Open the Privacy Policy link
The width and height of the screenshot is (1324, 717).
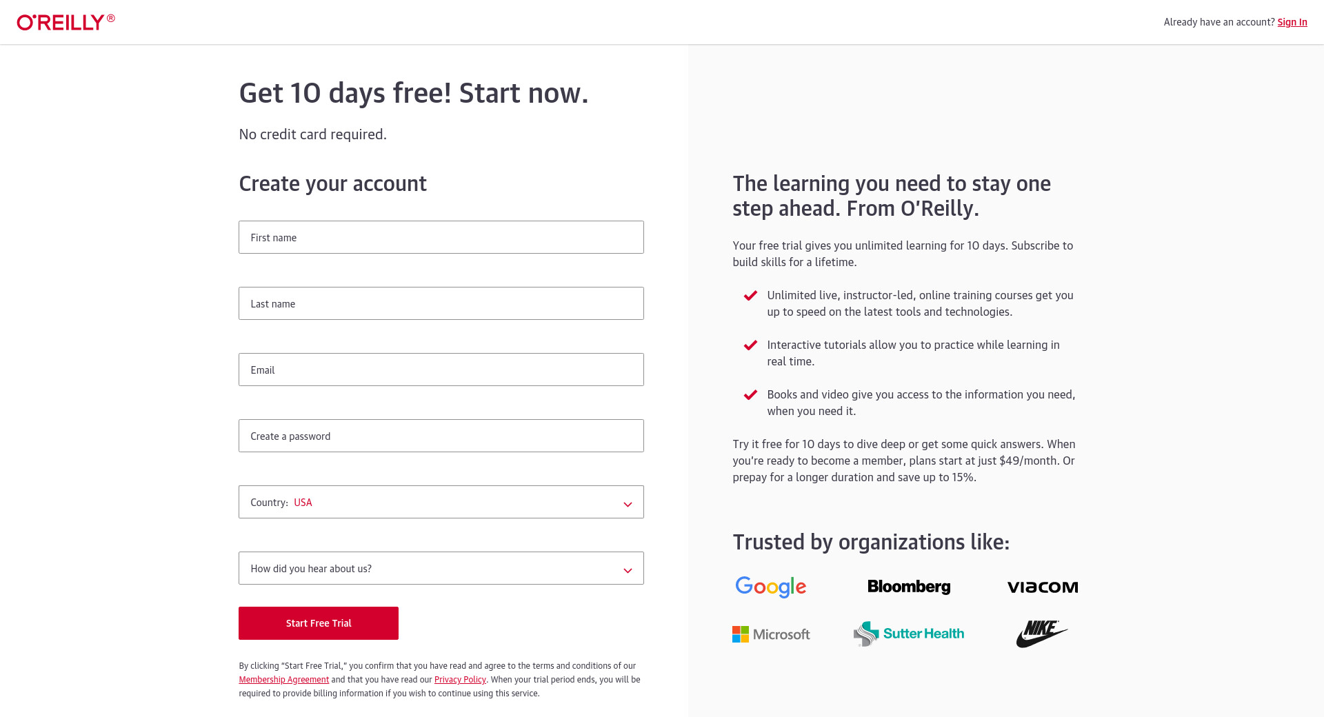(460, 680)
